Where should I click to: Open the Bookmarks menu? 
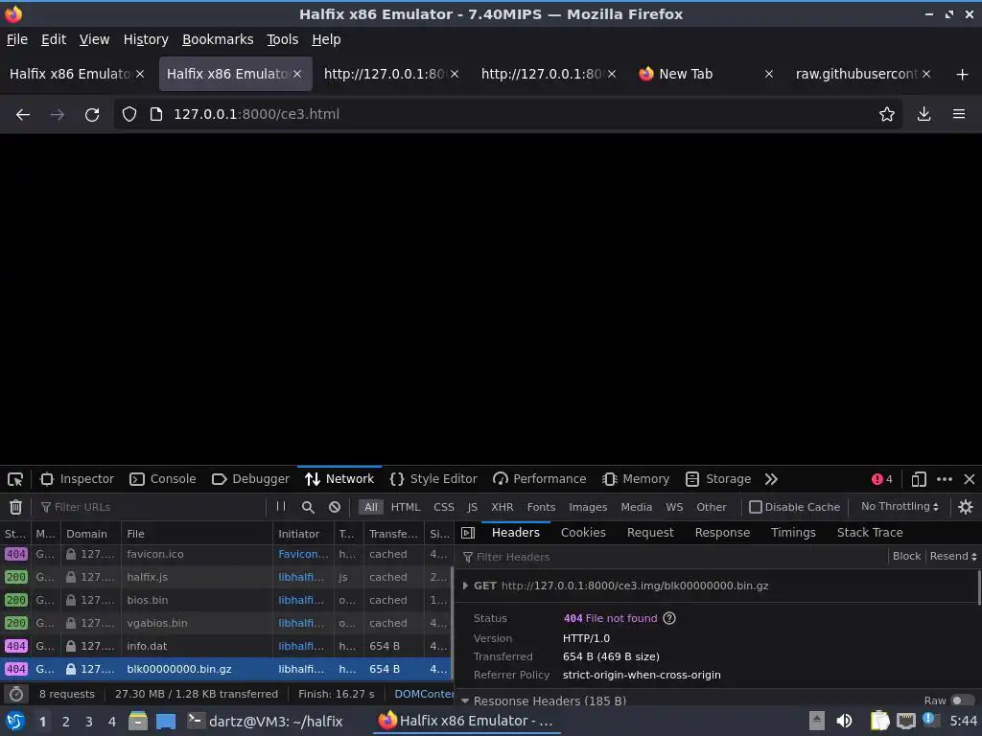click(x=218, y=39)
